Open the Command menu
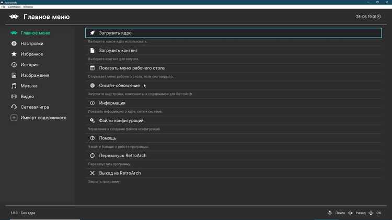 14,7
